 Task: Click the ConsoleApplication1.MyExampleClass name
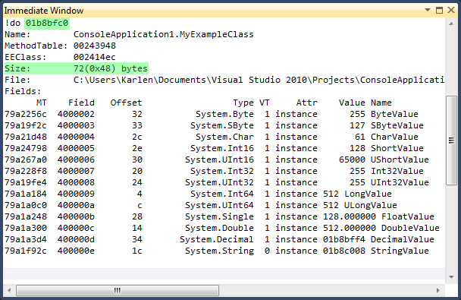(164, 34)
